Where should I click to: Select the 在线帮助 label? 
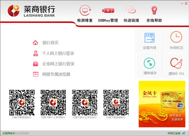[x=154, y=20]
